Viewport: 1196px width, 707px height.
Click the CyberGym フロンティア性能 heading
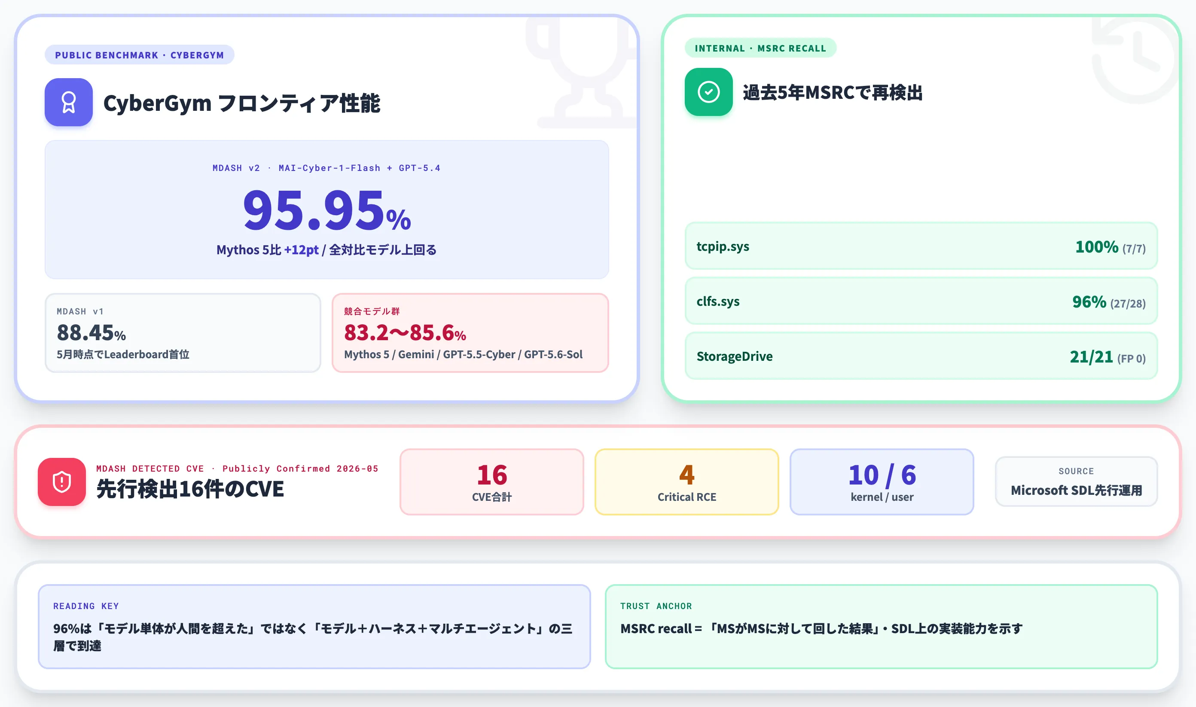[241, 103]
